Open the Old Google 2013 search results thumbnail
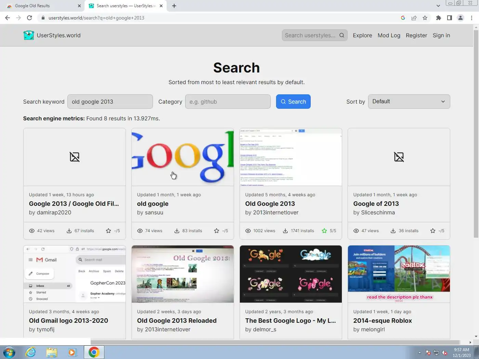This screenshot has height=359, width=479. (x=291, y=157)
